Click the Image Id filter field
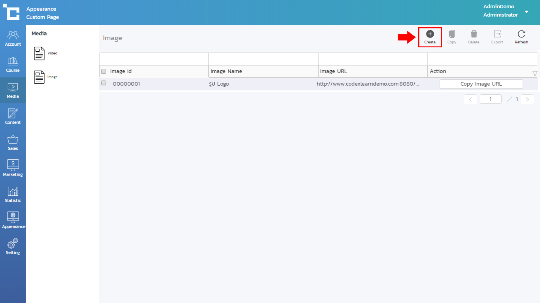 coord(154,59)
